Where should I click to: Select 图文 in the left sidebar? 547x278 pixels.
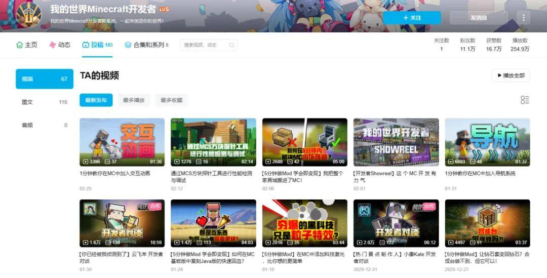click(x=45, y=102)
